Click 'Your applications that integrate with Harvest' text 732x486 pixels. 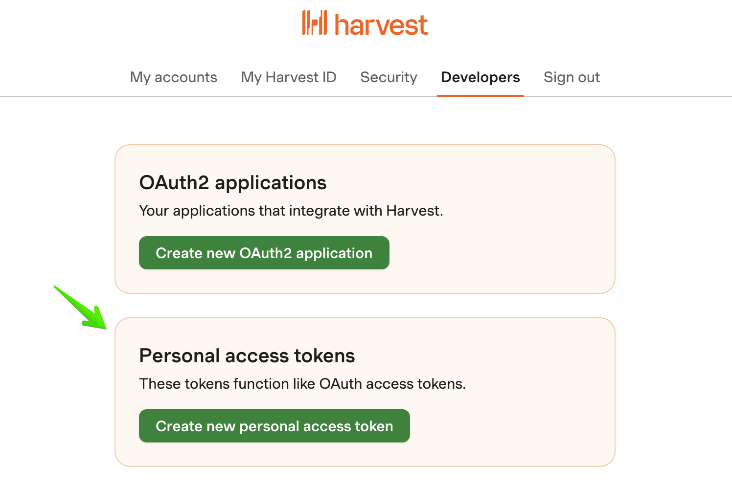[291, 211]
